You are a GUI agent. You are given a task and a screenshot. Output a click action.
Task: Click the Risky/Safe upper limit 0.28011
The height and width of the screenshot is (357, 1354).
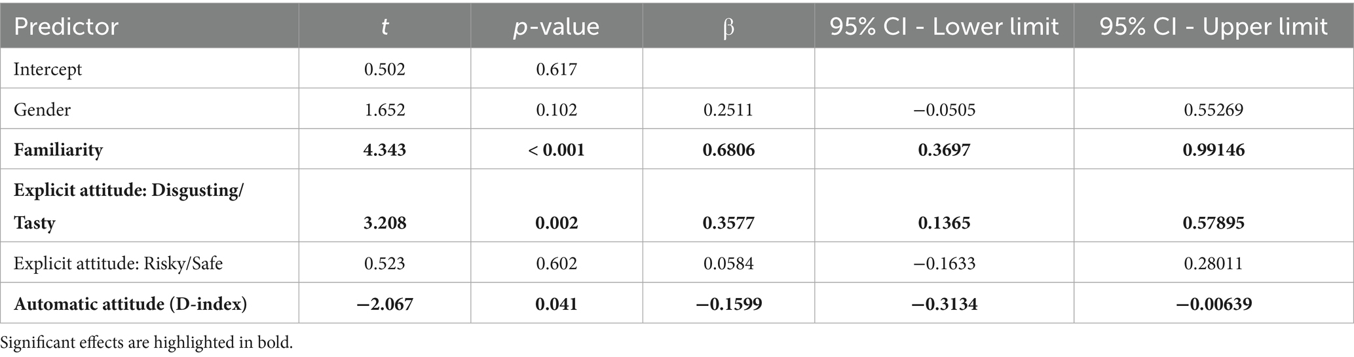click(x=1213, y=263)
